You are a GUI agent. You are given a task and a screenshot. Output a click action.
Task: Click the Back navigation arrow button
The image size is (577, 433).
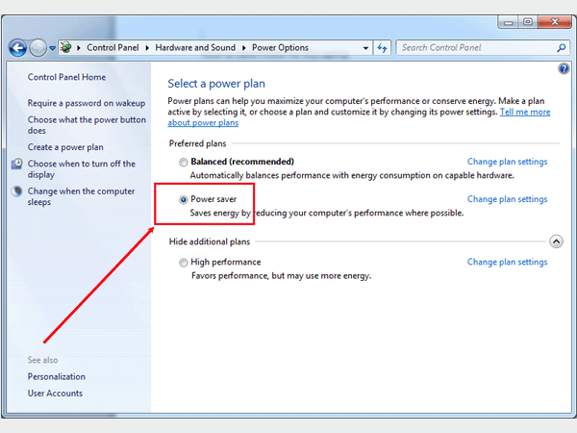17,48
